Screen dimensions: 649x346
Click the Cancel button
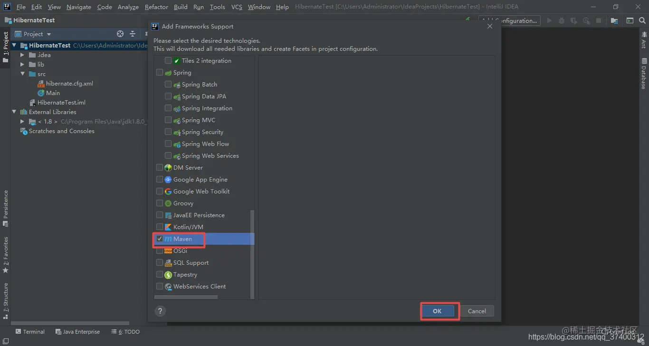tap(477, 311)
